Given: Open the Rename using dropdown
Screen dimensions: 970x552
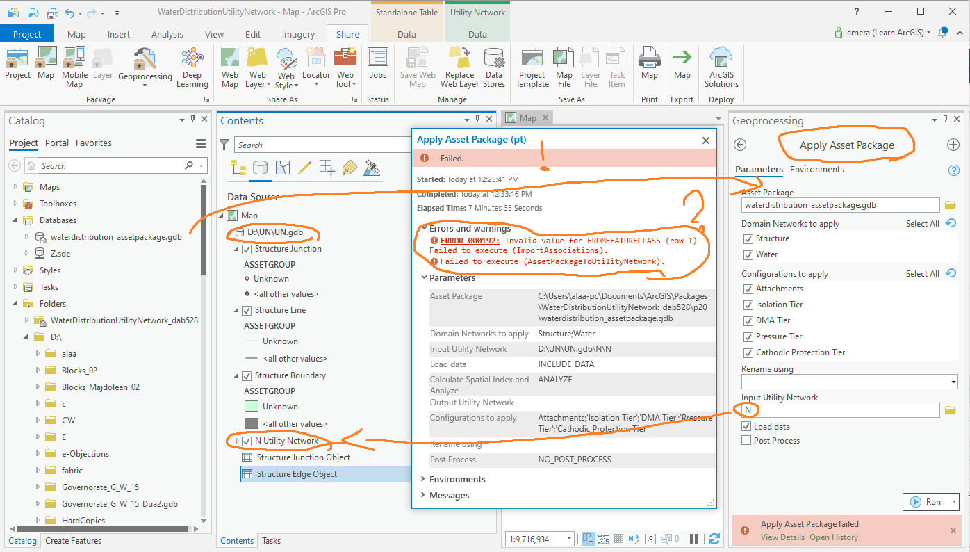Looking at the screenshot, I should [x=849, y=382].
